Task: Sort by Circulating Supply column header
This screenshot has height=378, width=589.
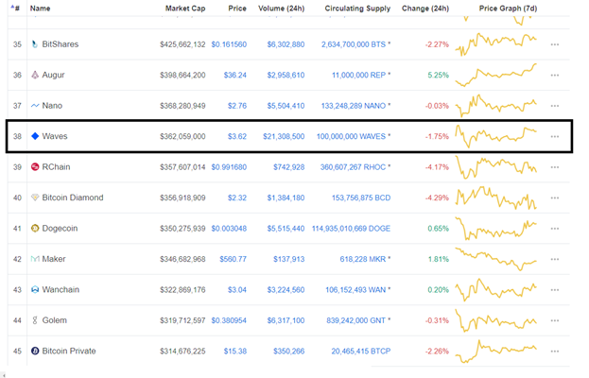Action: point(357,9)
